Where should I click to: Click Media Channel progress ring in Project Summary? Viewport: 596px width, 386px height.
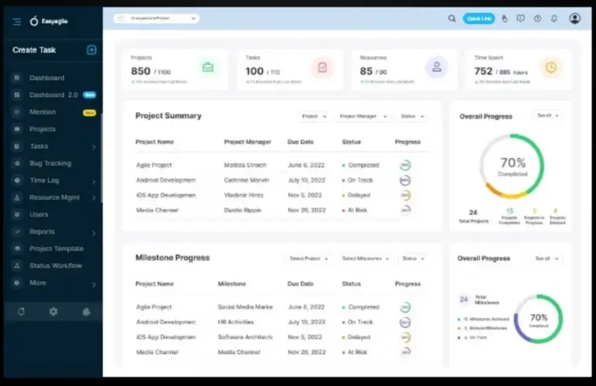(406, 210)
